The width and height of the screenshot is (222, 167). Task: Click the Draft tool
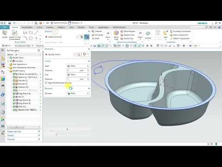(96, 39)
